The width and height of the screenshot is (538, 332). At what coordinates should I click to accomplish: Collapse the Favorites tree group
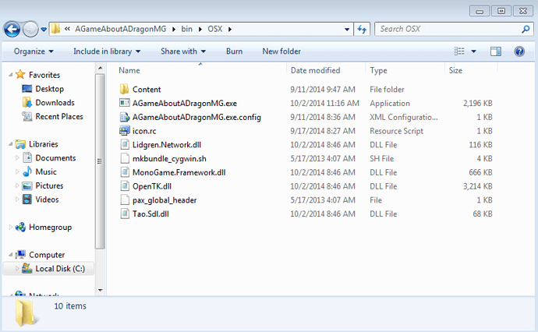click(11, 75)
